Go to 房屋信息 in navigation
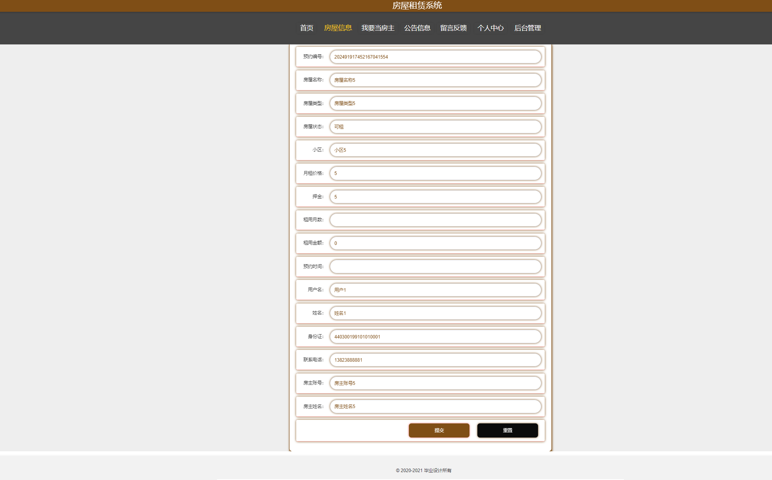Screen dimensions: 772x480 point(338,28)
